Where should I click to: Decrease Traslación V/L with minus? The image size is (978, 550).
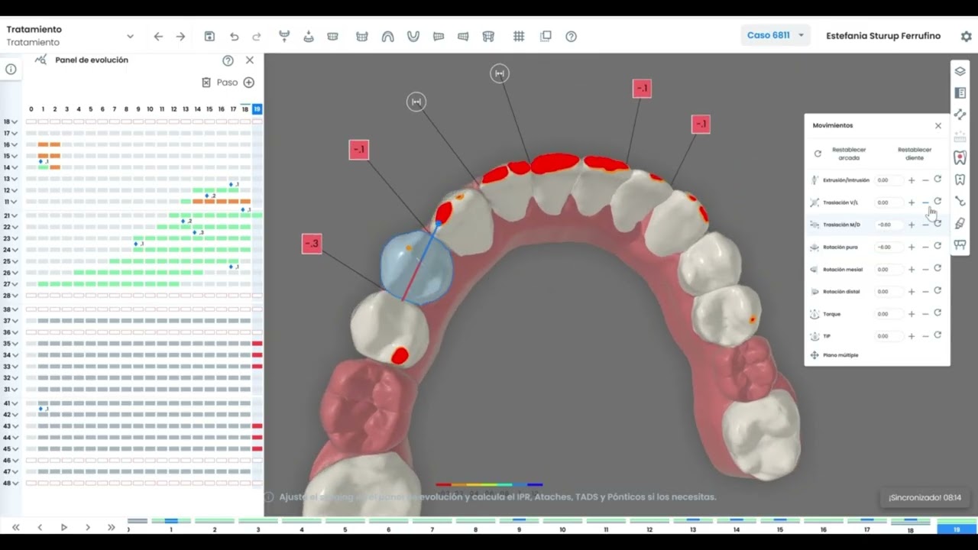click(925, 202)
